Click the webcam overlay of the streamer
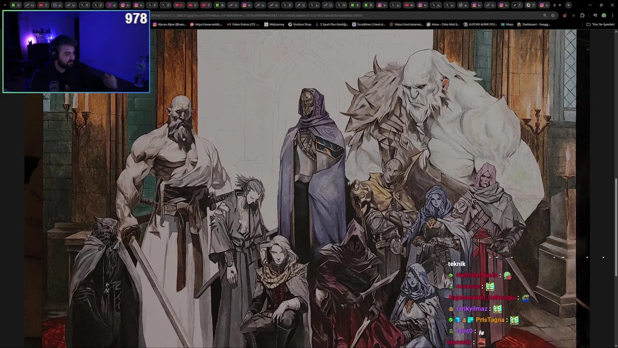This screenshot has width=618, height=348. click(76, 52)
